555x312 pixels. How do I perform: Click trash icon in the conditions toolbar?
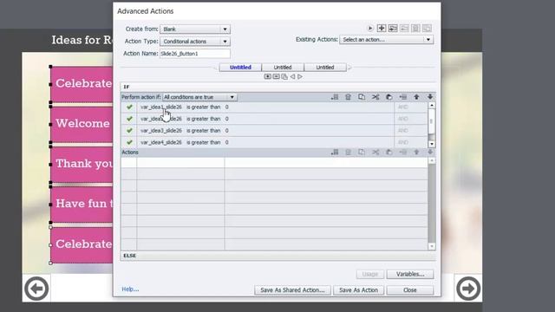coord(349,97)
